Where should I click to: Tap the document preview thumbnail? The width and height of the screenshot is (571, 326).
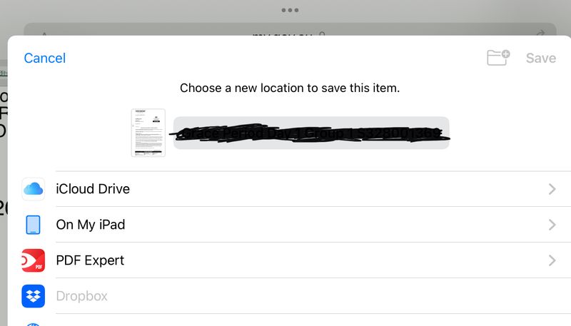pos(148,133)
